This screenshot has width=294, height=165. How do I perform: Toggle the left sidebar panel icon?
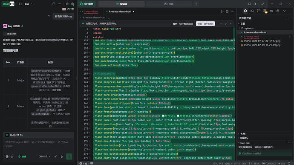coord(20,4)
